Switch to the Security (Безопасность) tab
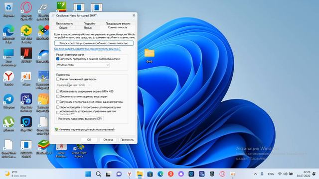319x179 pixels. pos(64,23)
